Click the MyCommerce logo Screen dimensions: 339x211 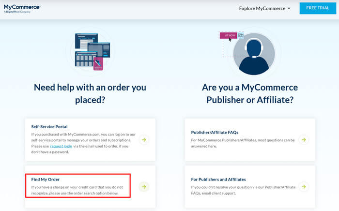[x=22, y=9]
